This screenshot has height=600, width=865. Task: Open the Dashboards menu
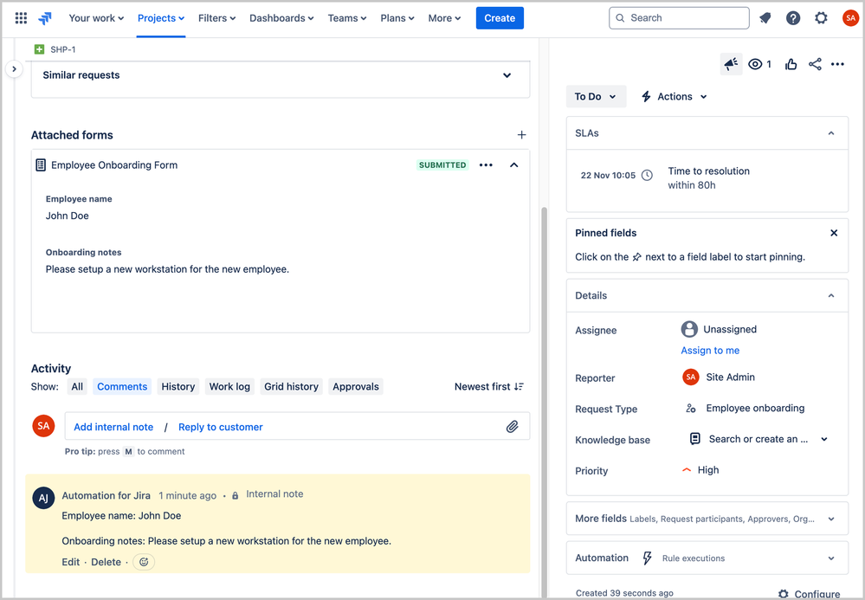[x=281, y=18]
